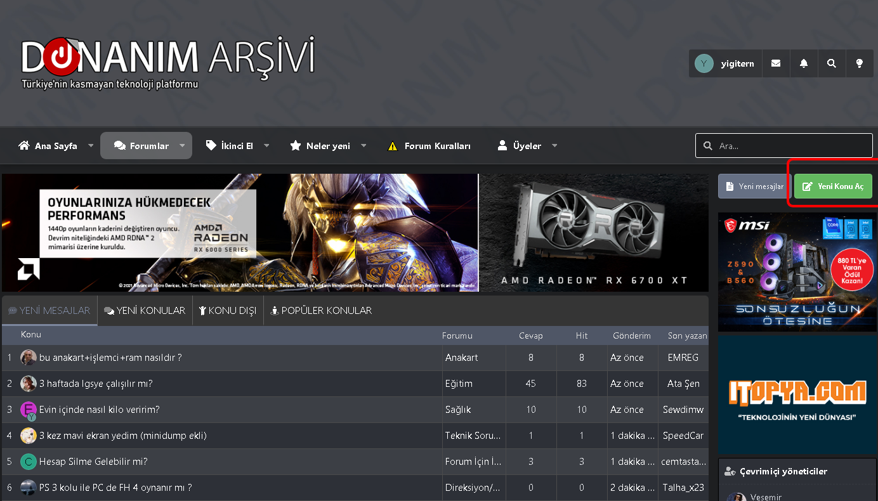878x501 pixels.
Task: Open topic '3 kez mavi ekran yedim (minidump ekli)'
Action: point(123,436)
